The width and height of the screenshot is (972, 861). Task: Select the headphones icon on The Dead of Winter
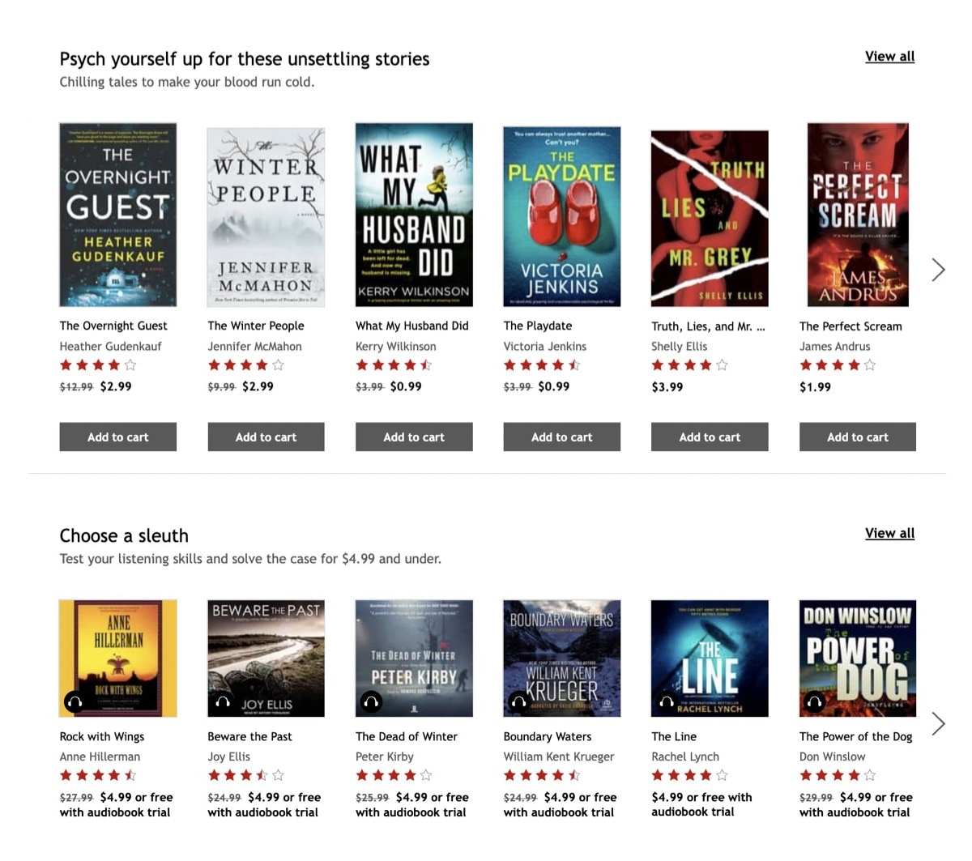point(369,702)
